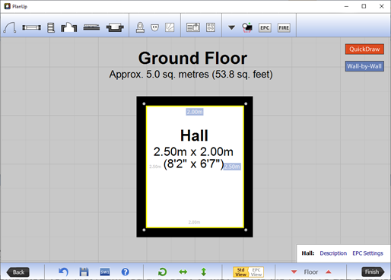Switch to Std View
The image size is (391, 280).
click(240, 272)
